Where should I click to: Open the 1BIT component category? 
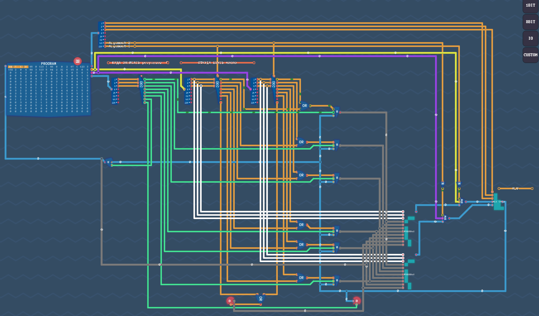530,6
